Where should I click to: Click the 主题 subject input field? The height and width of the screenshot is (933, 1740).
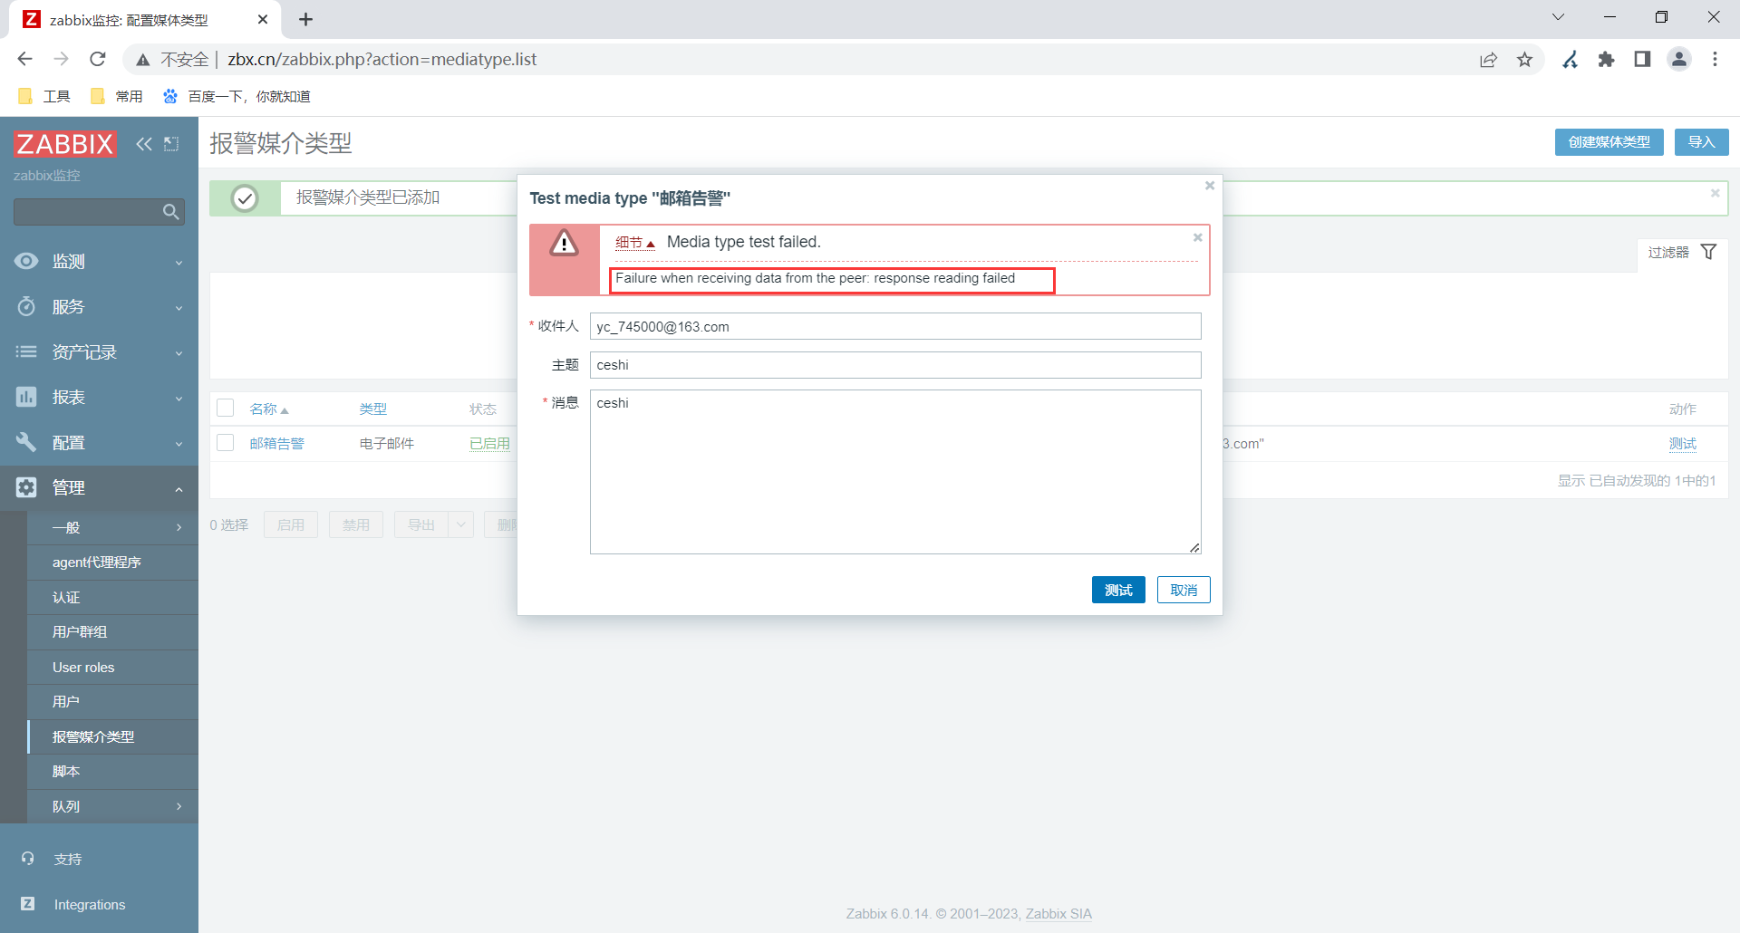(895, 365)
